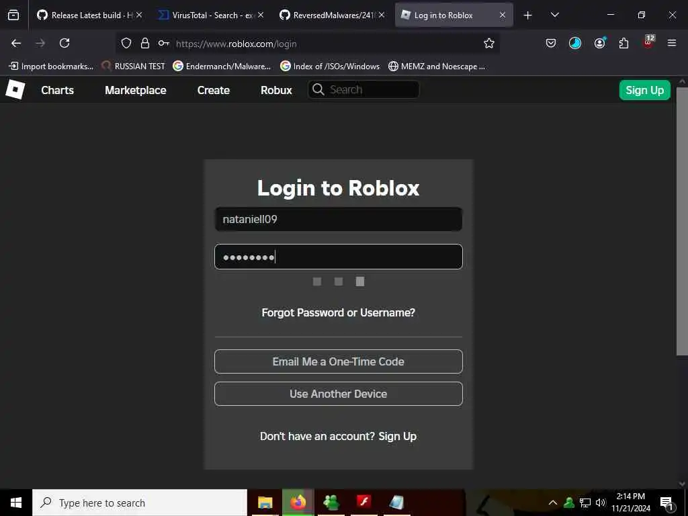Open Endermanch/Malware bookmark
688x516 pixels.
(222, 67)
